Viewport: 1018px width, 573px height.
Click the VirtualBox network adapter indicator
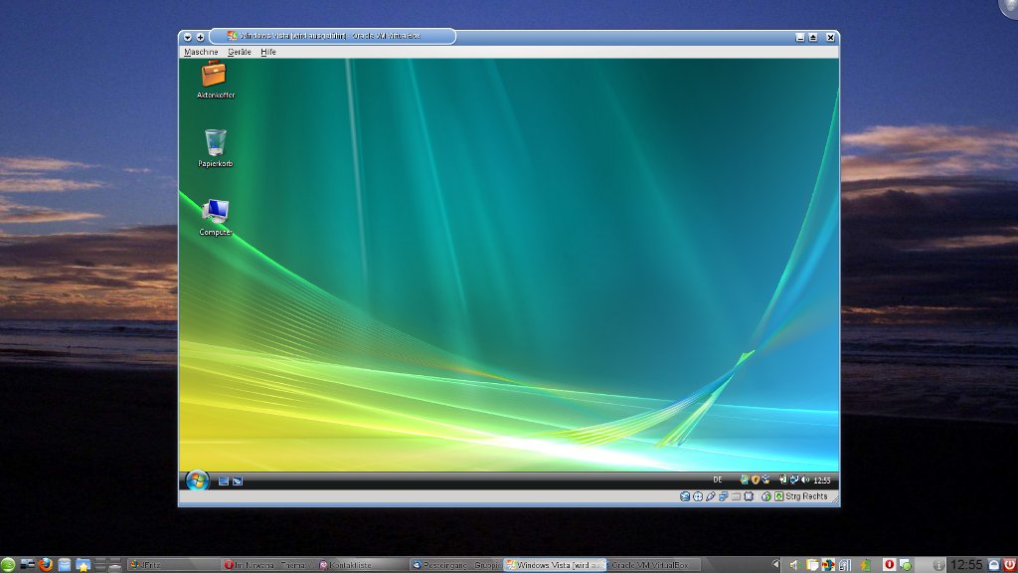(724, 496)
